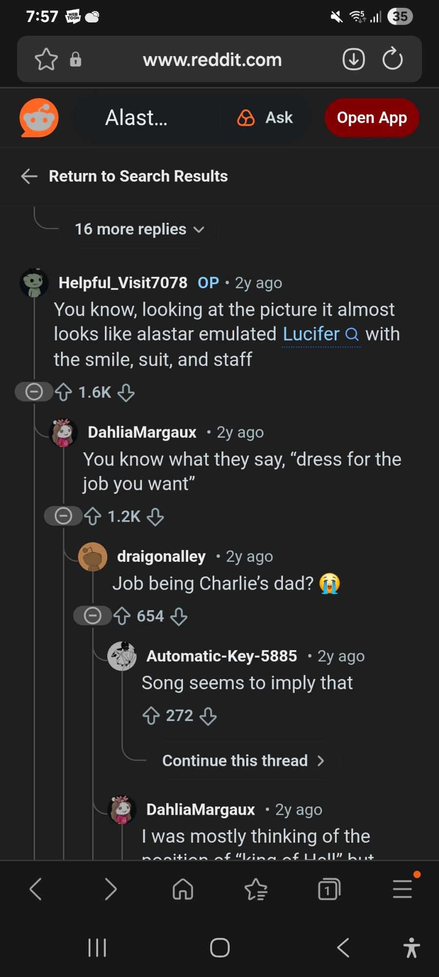Collapse DahliaMargaux's reply thread
This screenshot has width=439, height=977.
[x=63, y=516]
